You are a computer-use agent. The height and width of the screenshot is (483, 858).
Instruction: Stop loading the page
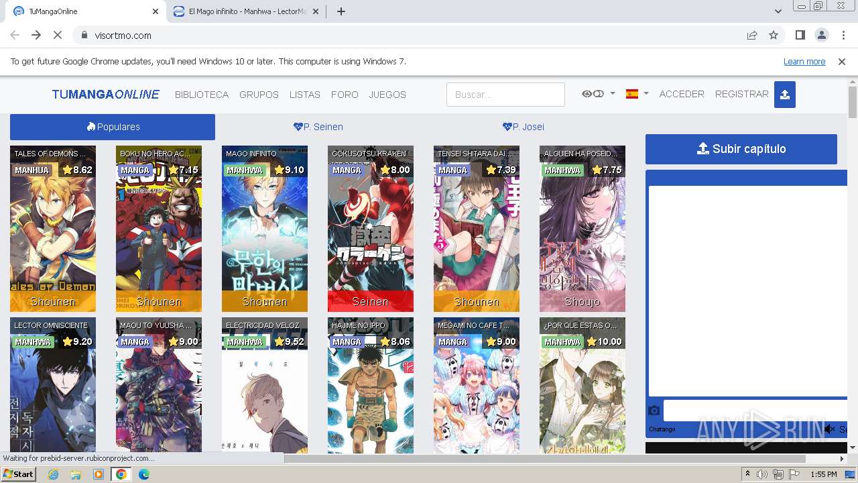(x=58, y=35)
